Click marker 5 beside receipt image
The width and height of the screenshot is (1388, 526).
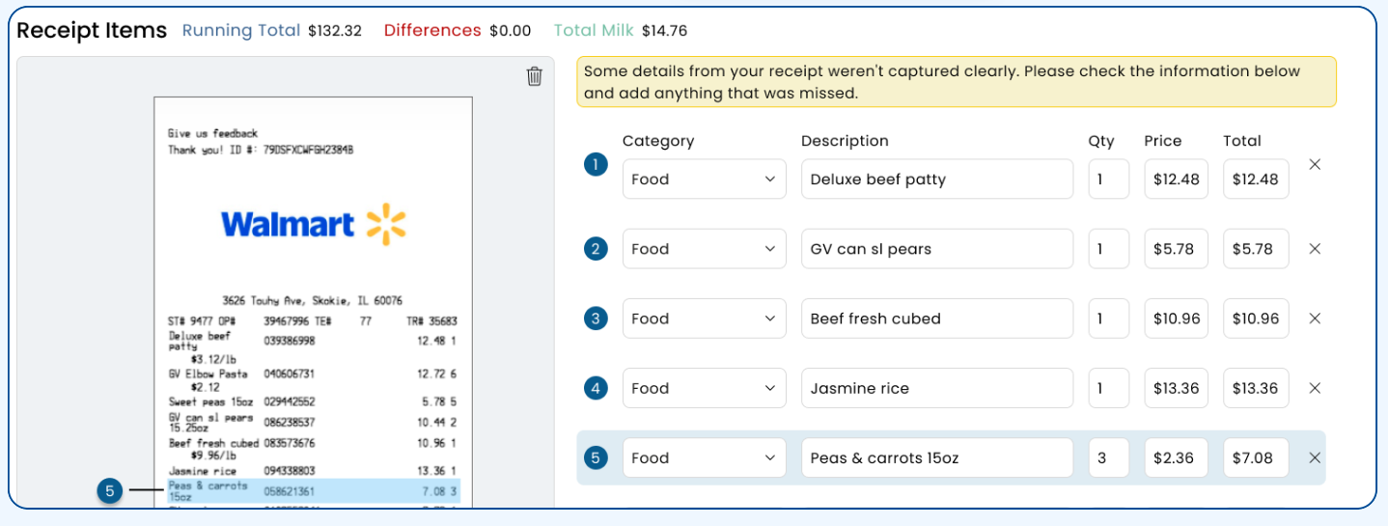tap(110, 491)
